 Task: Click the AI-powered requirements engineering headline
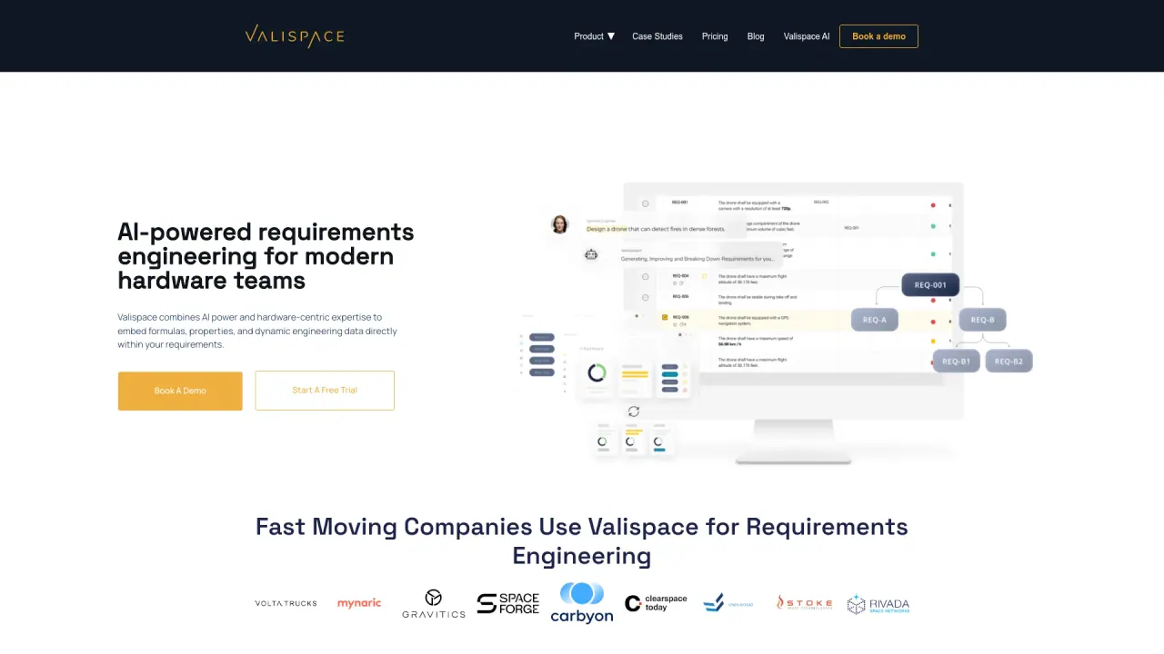pos(266,256)
